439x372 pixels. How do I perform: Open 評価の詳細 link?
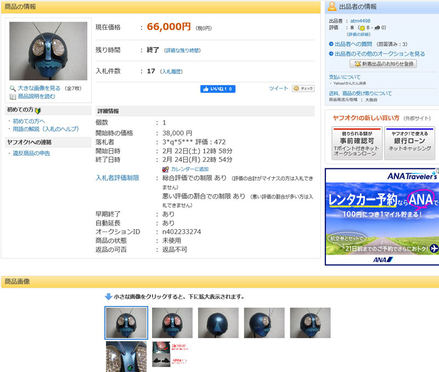(358, 34)
